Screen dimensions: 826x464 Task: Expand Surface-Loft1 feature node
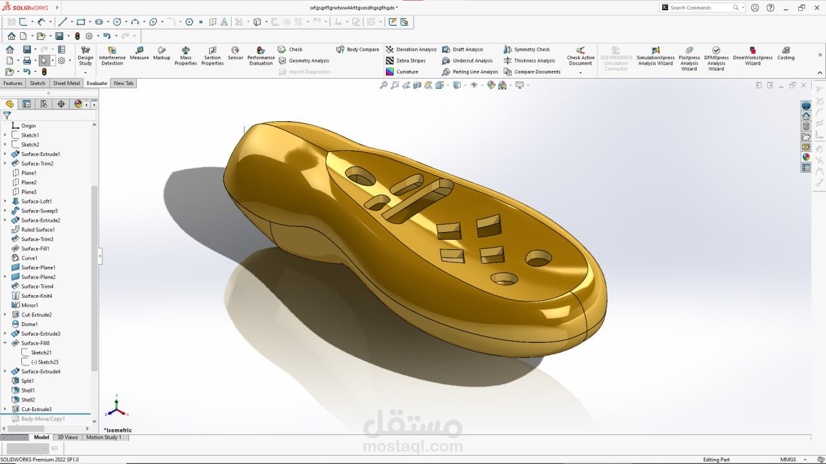coord(5,201)
